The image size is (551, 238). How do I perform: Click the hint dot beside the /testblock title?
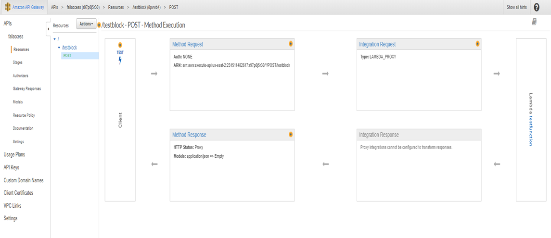pyautogui.click(x=99, y=25)
